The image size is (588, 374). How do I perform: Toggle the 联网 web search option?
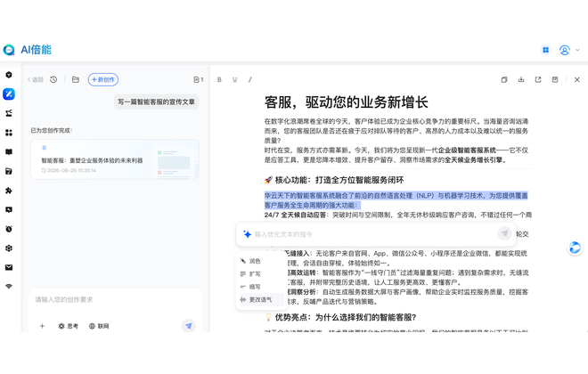[x=99, y=326]
